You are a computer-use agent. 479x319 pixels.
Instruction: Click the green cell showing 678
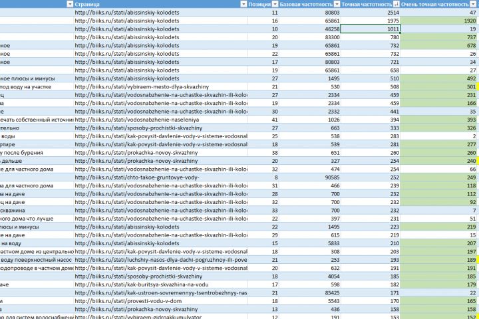pyautogui.click(x=439, y=45)
